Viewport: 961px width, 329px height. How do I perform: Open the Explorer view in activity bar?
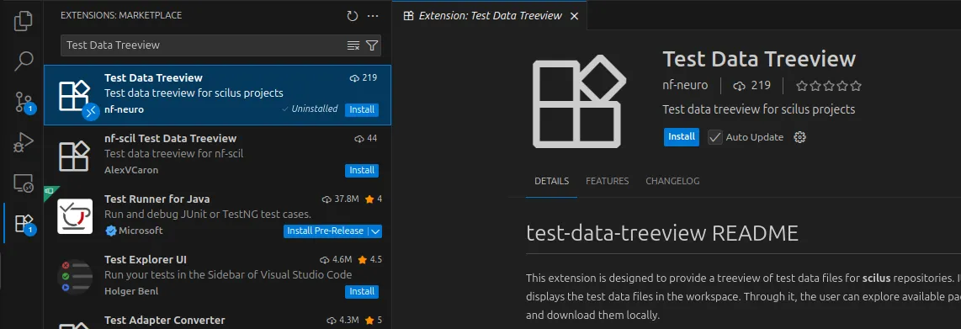pyautogui.click(x=24, y=21)
